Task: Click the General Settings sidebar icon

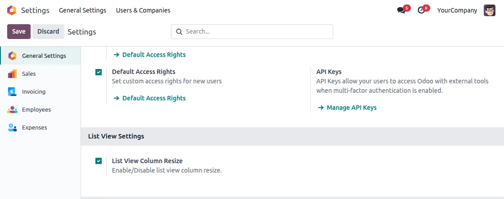Action: coord(12,56)
